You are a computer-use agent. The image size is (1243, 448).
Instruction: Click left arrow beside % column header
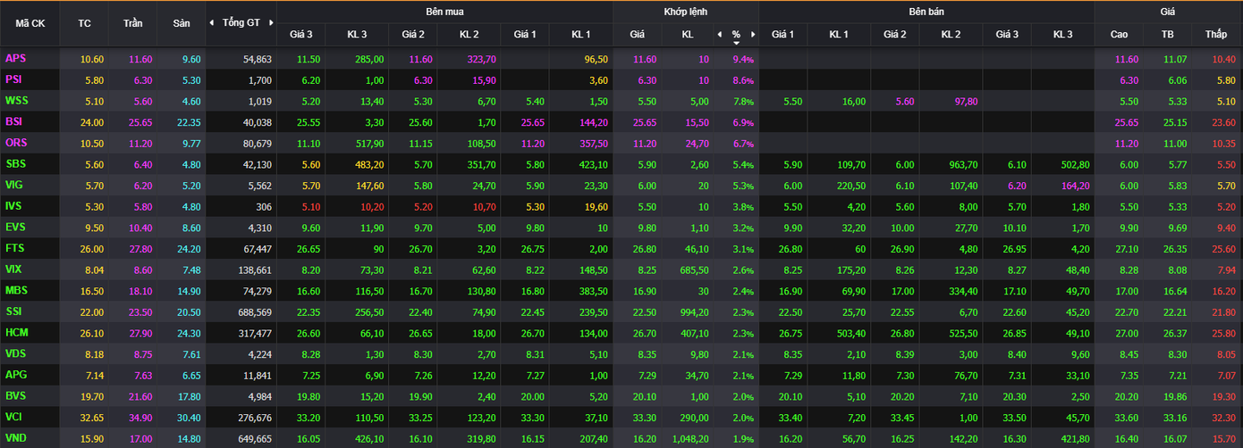pos(719,35)
